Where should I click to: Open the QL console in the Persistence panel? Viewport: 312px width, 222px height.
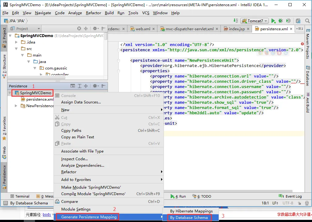(73, 86)
